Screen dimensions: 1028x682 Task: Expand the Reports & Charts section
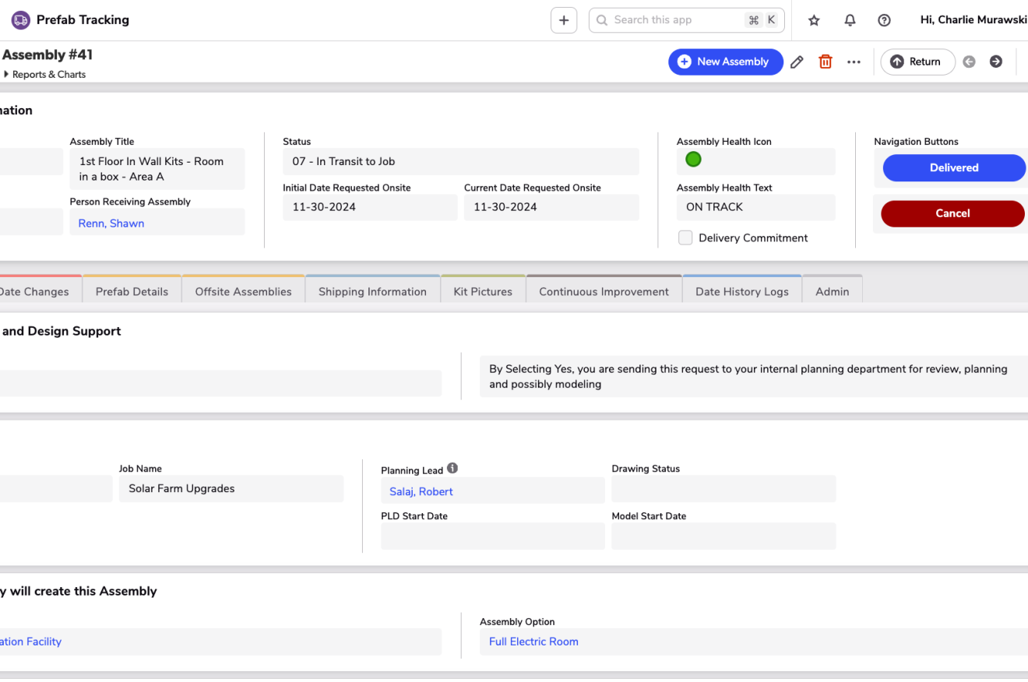tap(44, 75)
